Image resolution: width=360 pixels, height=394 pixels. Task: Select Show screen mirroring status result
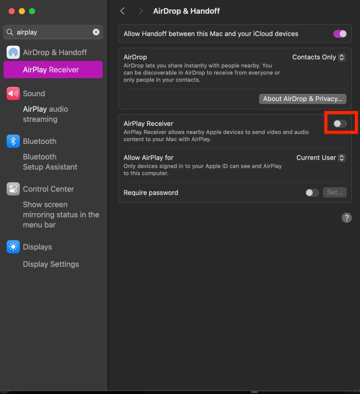(x=61, y=215)
